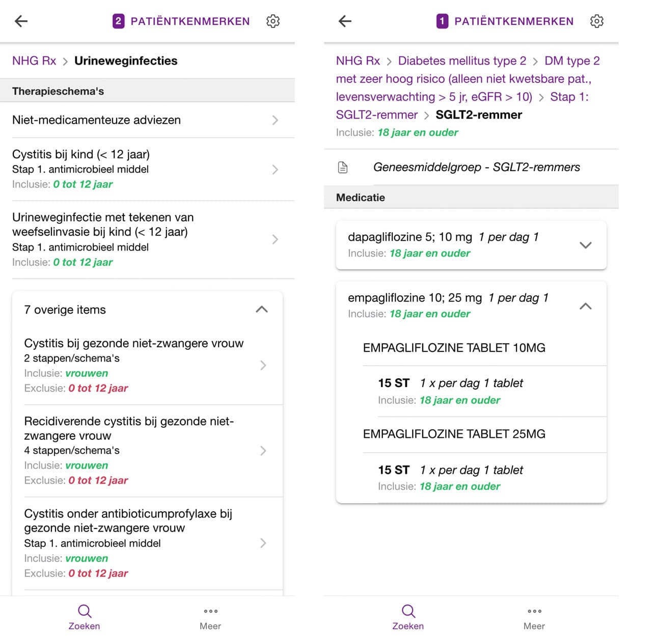This screenshot has width=657, height=638.
Task: Open settings gear on SGLT2-remmer screen
Action: point(597,21)
